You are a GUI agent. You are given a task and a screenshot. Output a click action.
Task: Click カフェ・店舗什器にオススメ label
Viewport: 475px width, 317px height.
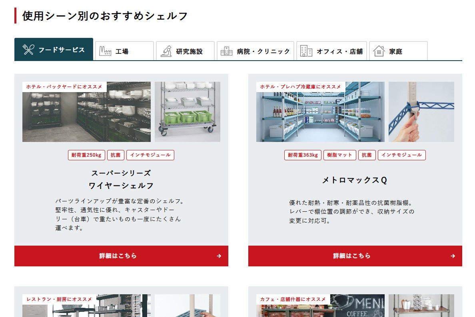[x=293, y=299]
